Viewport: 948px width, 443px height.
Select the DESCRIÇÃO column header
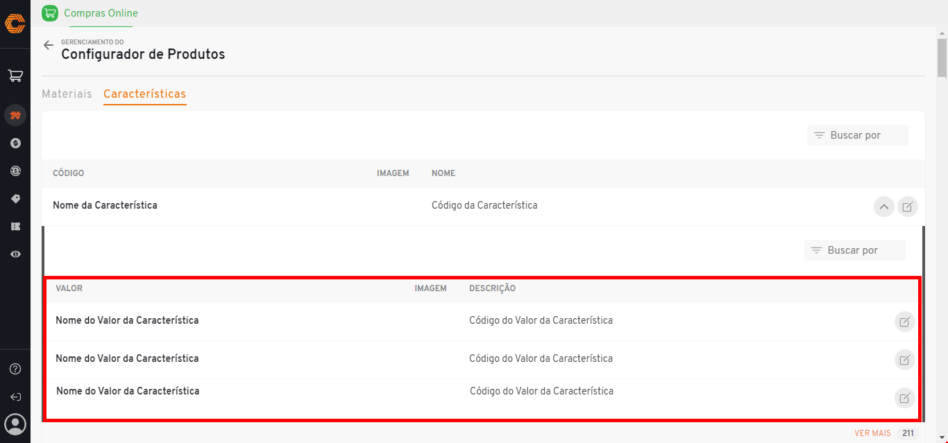tap(492, 288)
